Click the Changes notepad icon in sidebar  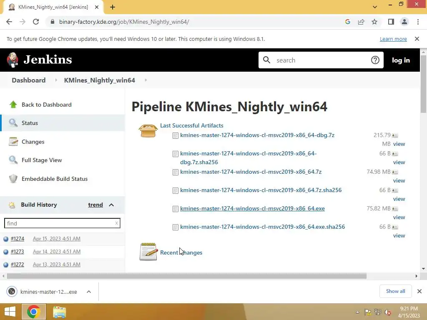click(13, 142)
